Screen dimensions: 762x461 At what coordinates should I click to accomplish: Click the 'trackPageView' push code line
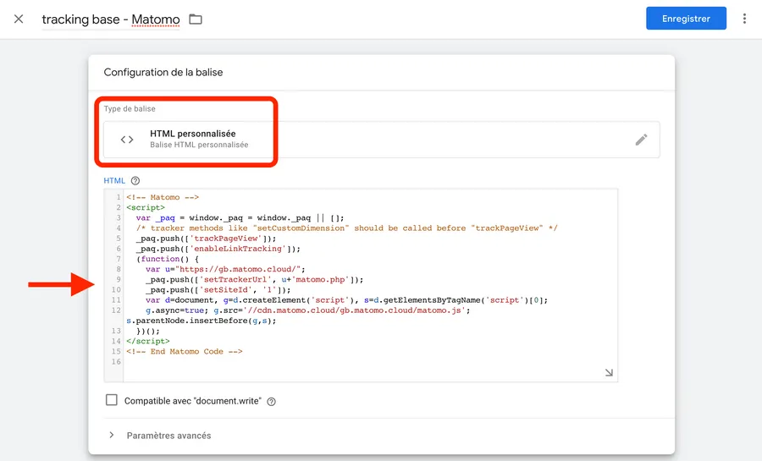pyautogui.click(x=206, y=239)
